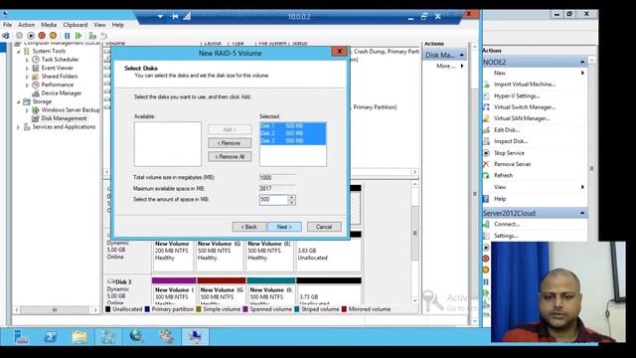Close the New RAID-5 Volume dialog
Viewport: 636px width, 358px height.
click(x=339, y=51)
